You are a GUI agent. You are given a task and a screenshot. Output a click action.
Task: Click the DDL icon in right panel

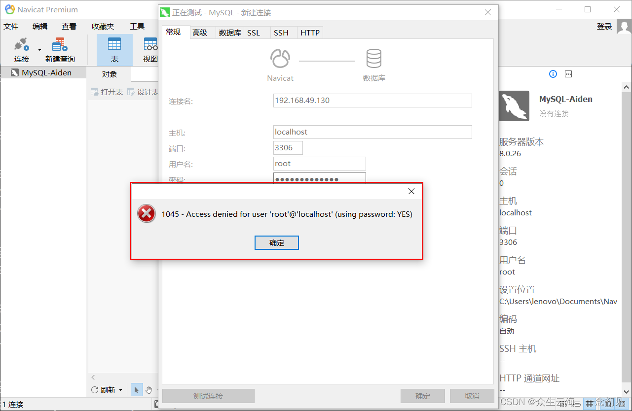coord(568,74)
